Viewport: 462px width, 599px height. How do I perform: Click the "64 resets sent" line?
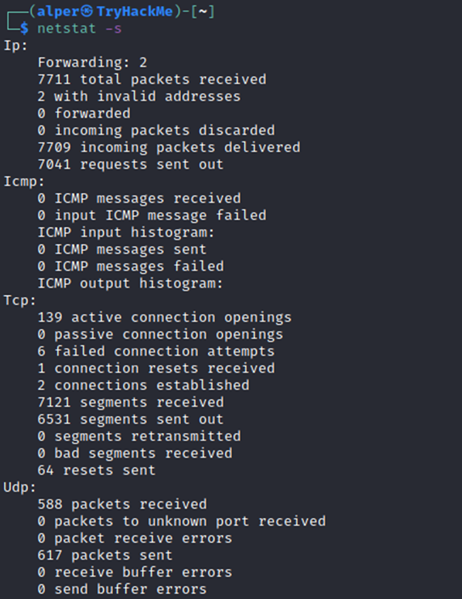[x=96, y=470]
